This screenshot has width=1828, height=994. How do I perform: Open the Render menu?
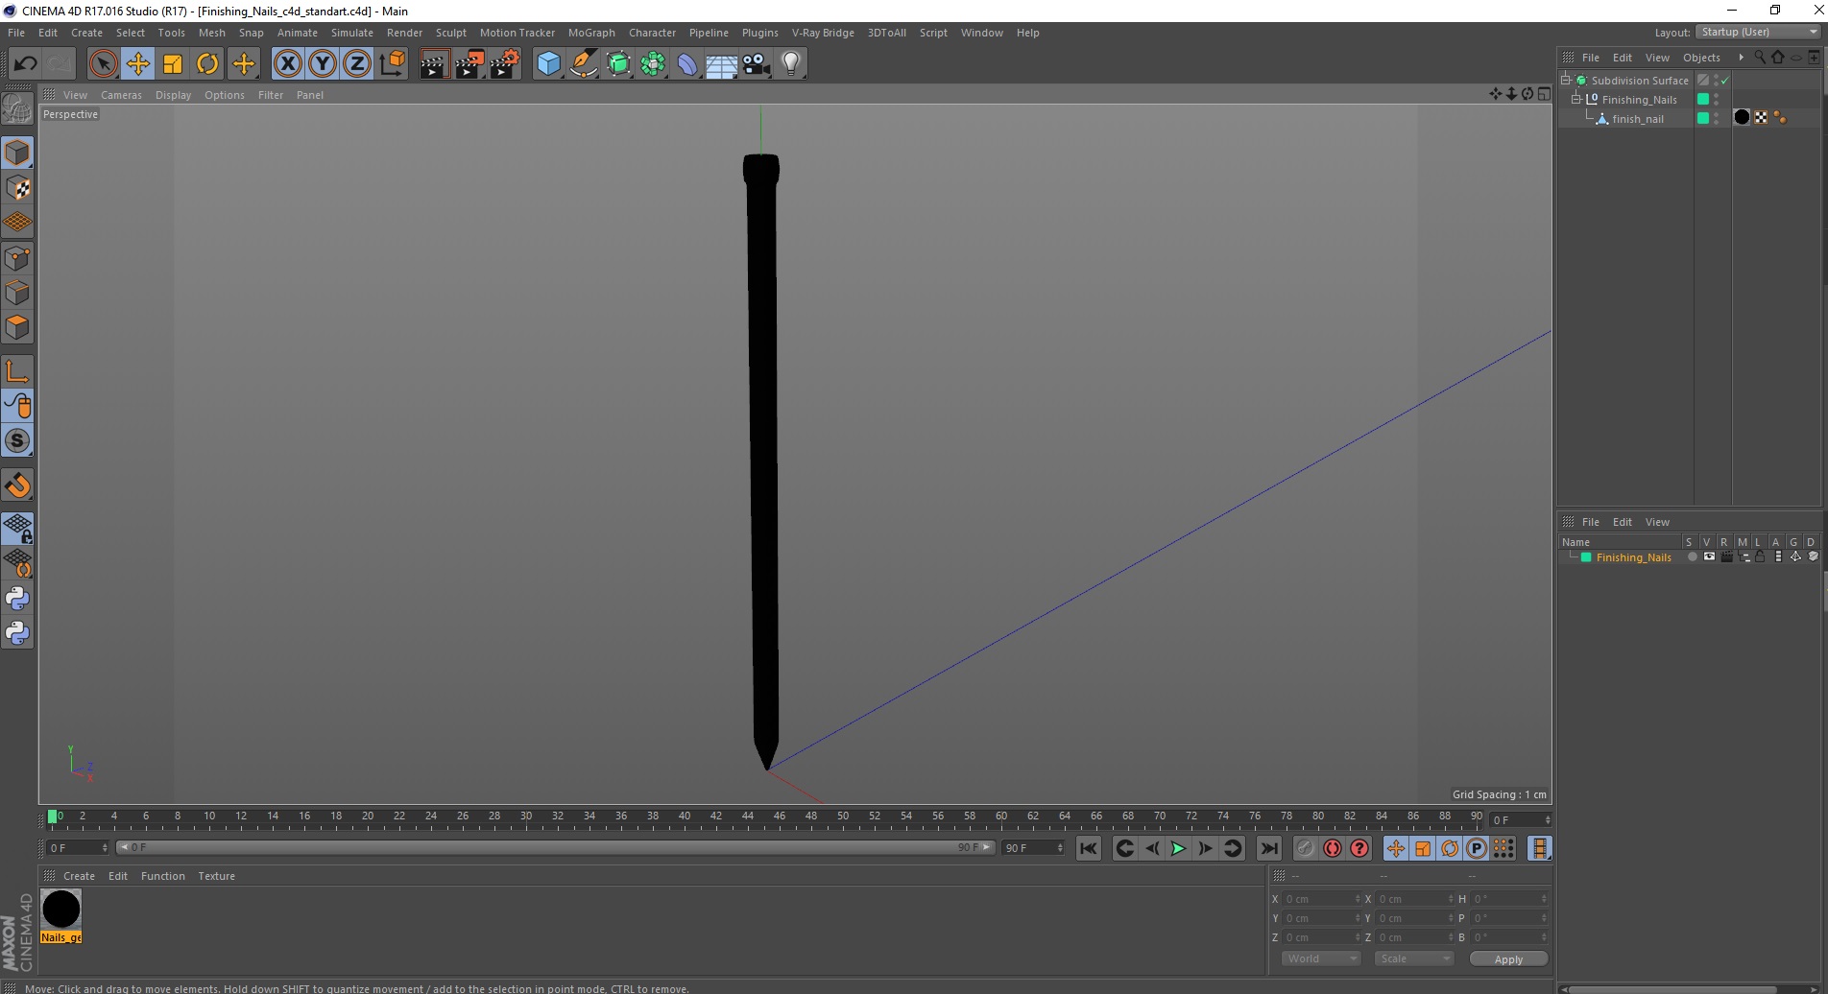pos(404,33)
